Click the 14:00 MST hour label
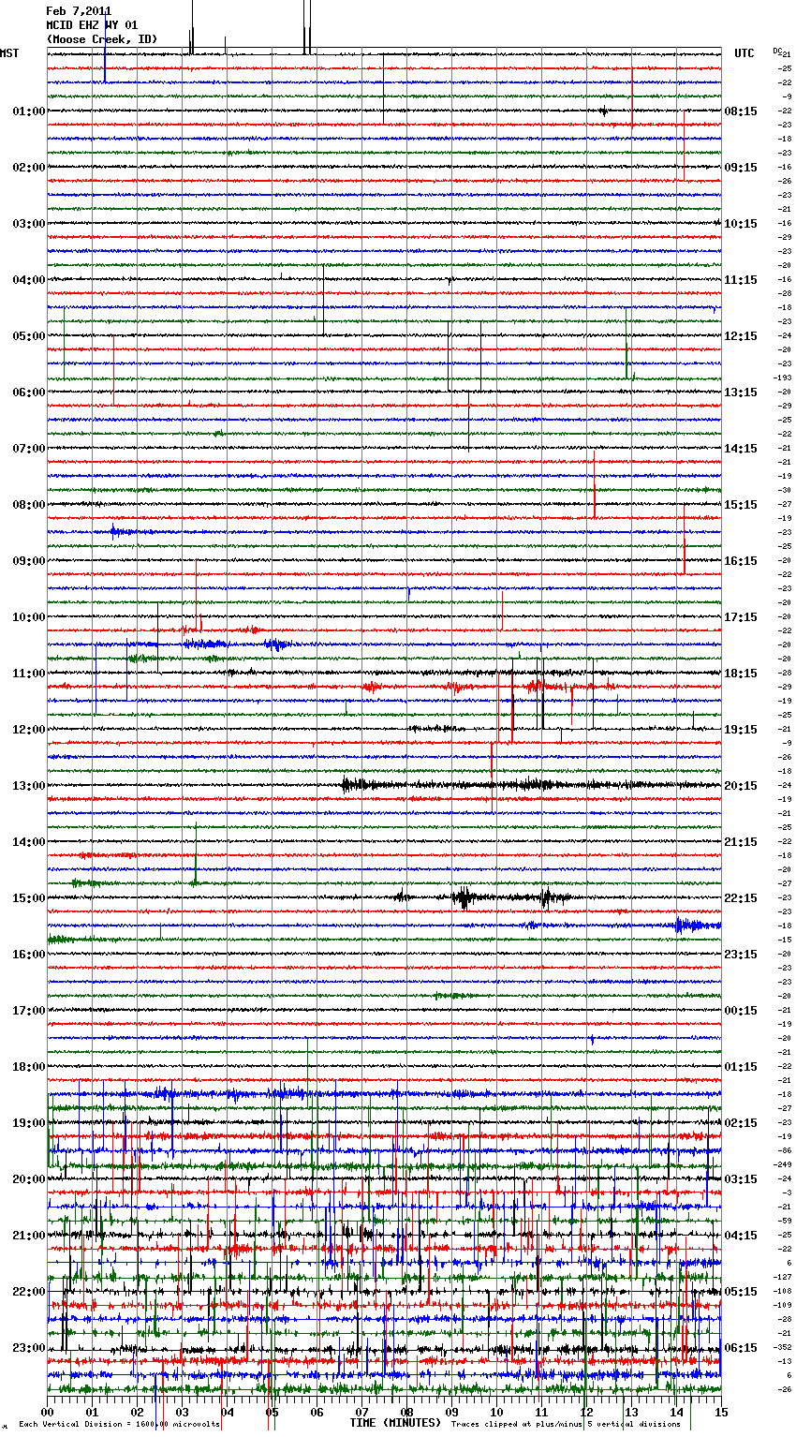Viewport: 796px width, 1437px height. (29, 842)
